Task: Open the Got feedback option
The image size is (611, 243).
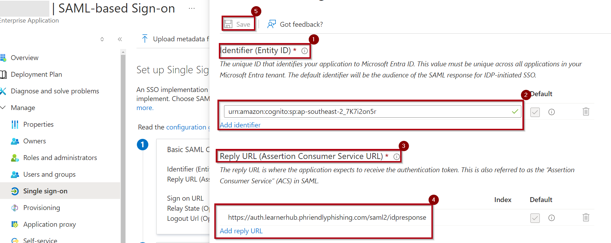Action: tap(295, 24)
